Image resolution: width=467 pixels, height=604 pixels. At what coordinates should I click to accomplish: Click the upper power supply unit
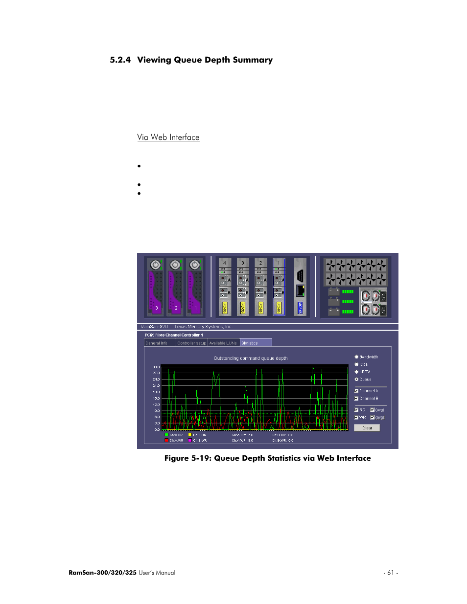click(x=374, y=296)
